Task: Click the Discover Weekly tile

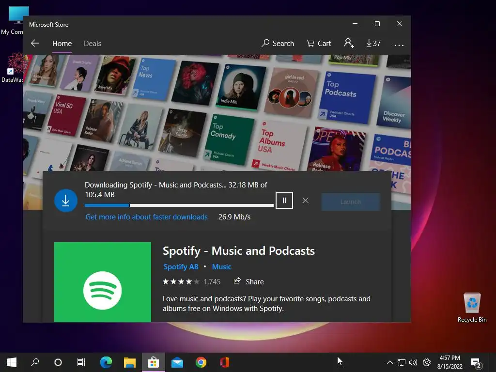Action: 394,102
